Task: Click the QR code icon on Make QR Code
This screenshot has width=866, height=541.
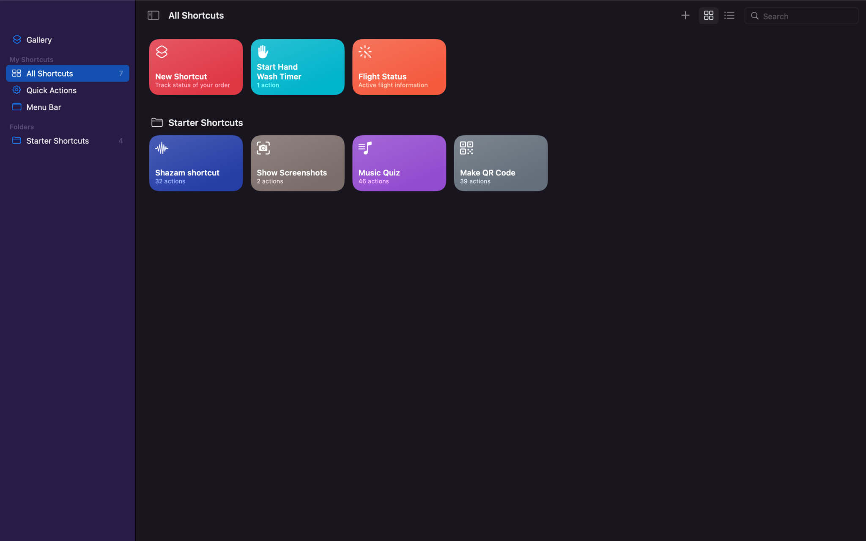Action: point(466,148)
